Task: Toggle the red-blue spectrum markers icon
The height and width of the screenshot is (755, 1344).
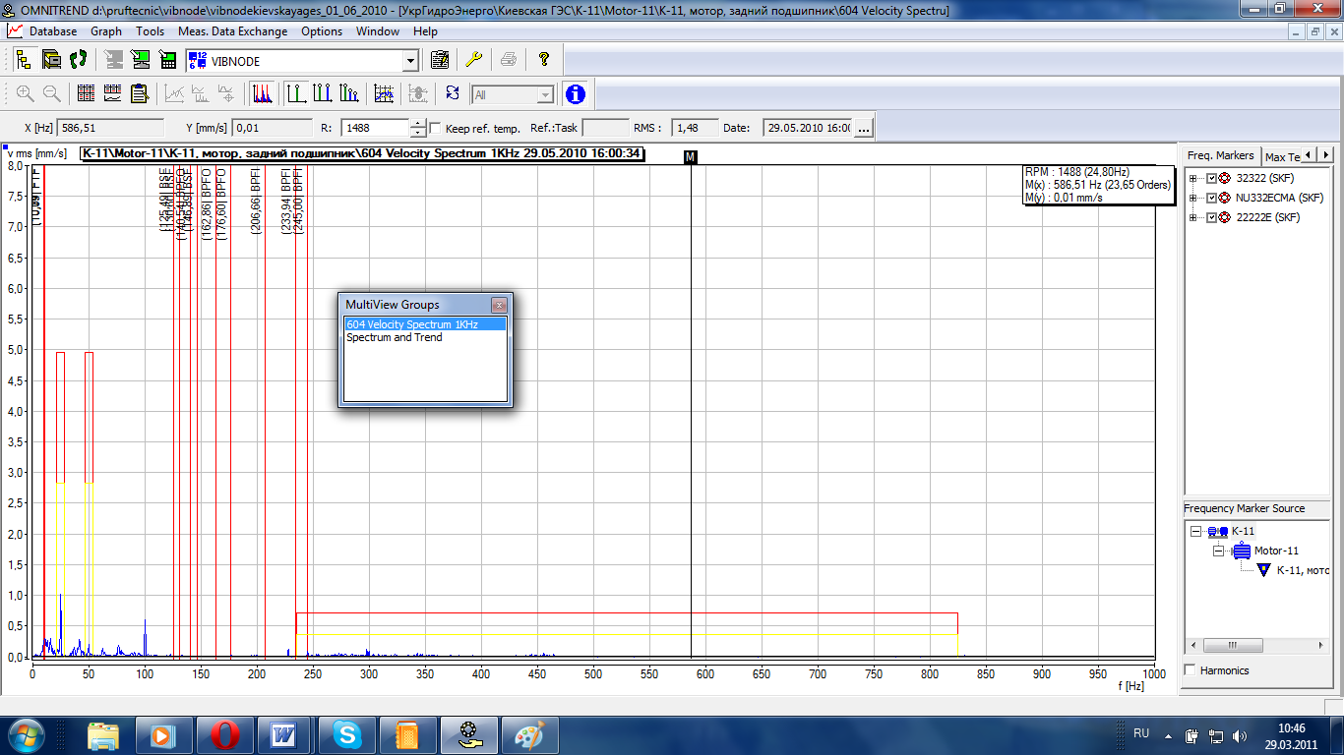Action: (x=262, y=94)
